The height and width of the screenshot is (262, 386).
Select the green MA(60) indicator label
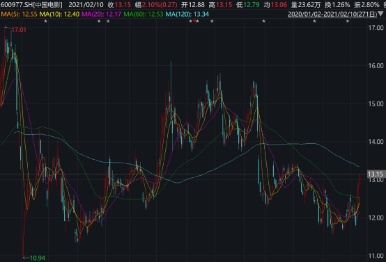click(144, 14)
